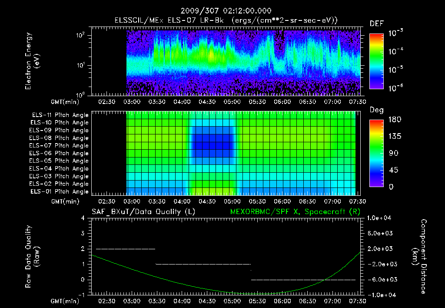Image resolution: width=445 pixels, height=308 pixels.
Task: Click the 'GMT(min)' label under data quality panel
Action: [65, 301]
